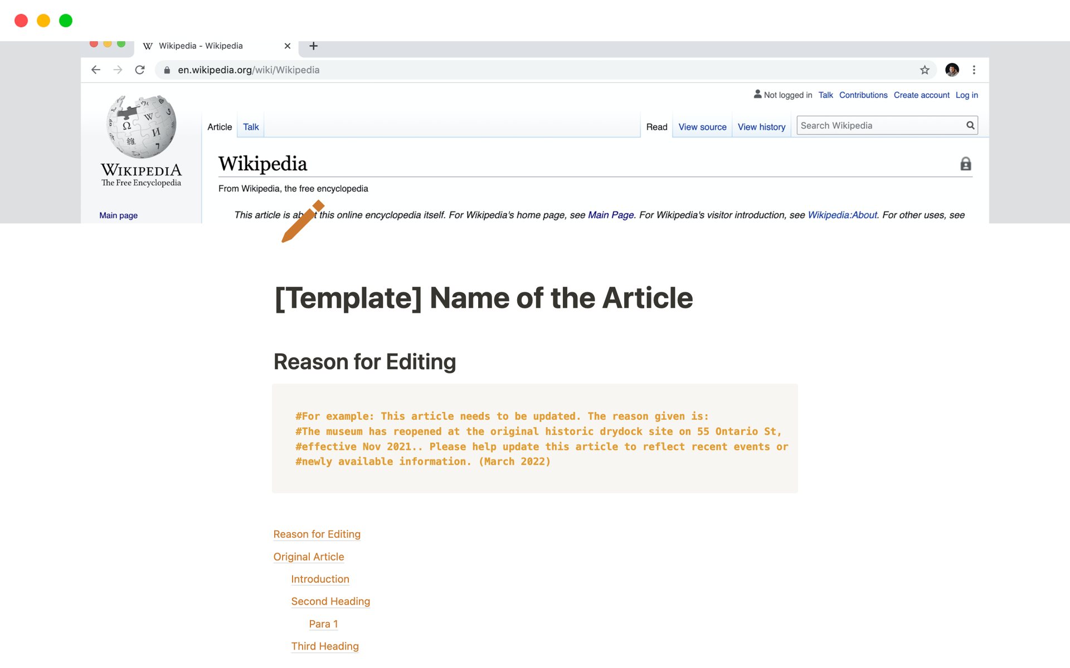
Task: Click the back navigation arrow icon
Action: (95, 70)
